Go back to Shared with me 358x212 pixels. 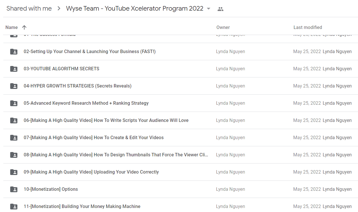29,9
